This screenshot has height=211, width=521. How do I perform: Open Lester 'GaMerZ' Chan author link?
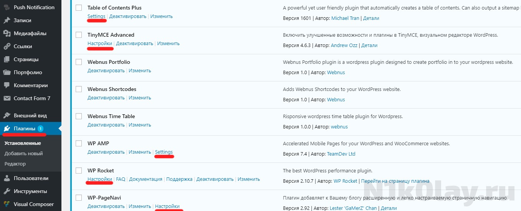(353, 208)
